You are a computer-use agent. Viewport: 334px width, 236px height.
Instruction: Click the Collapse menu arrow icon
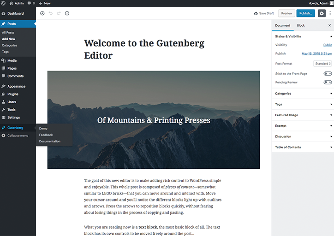pyautogui.click(x=3, y=136)
